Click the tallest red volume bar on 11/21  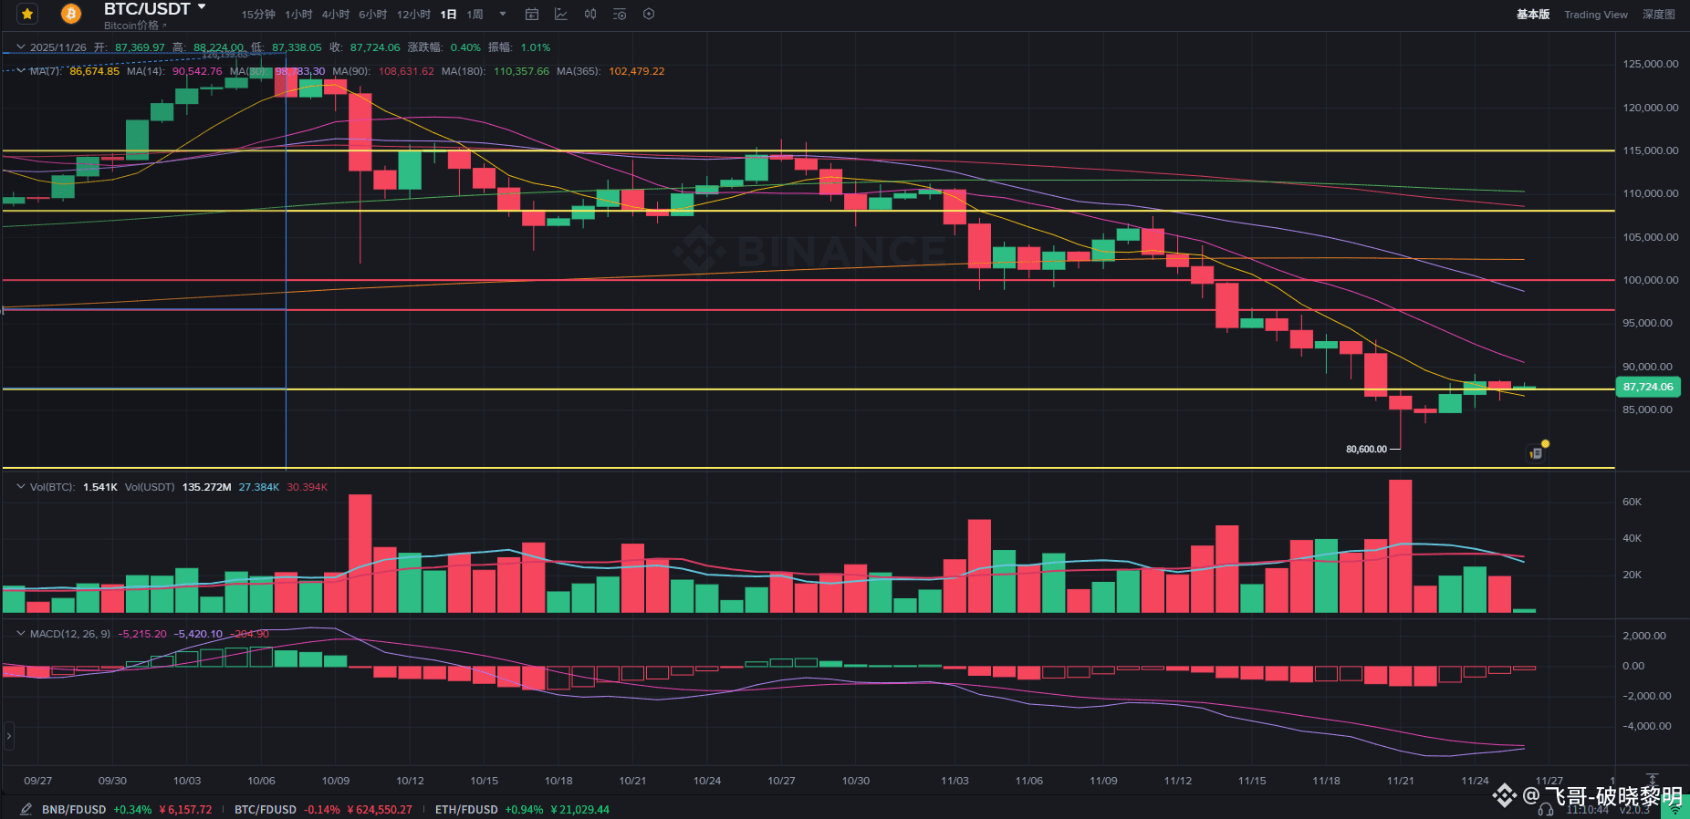[1401, 546]
